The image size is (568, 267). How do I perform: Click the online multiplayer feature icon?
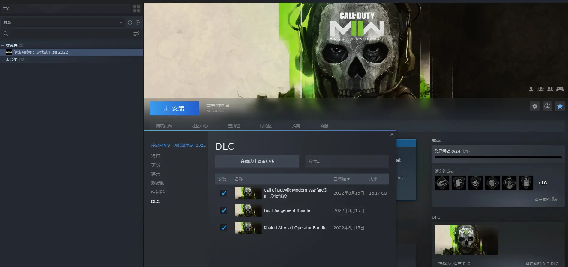(541, 89)
